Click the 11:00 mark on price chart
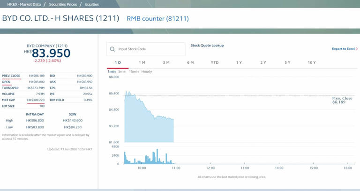This screenshot has height=191, width=360. pos(176,168)
